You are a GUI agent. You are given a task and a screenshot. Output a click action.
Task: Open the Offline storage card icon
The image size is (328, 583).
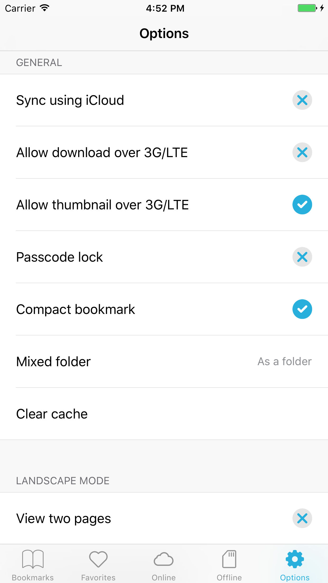click(x=229, y=559)
